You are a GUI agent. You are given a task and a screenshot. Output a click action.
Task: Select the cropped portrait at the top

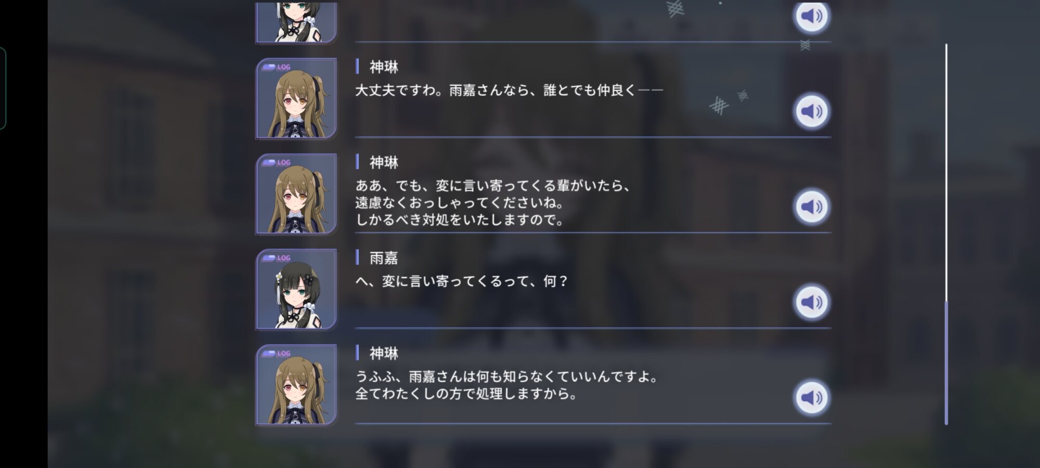[296, 22]
